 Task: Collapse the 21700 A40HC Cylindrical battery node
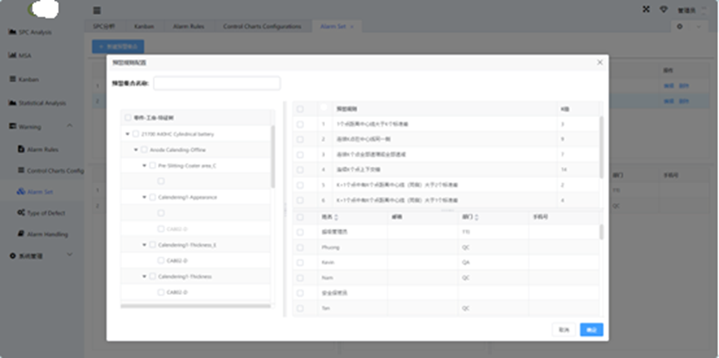coord(127,135)
